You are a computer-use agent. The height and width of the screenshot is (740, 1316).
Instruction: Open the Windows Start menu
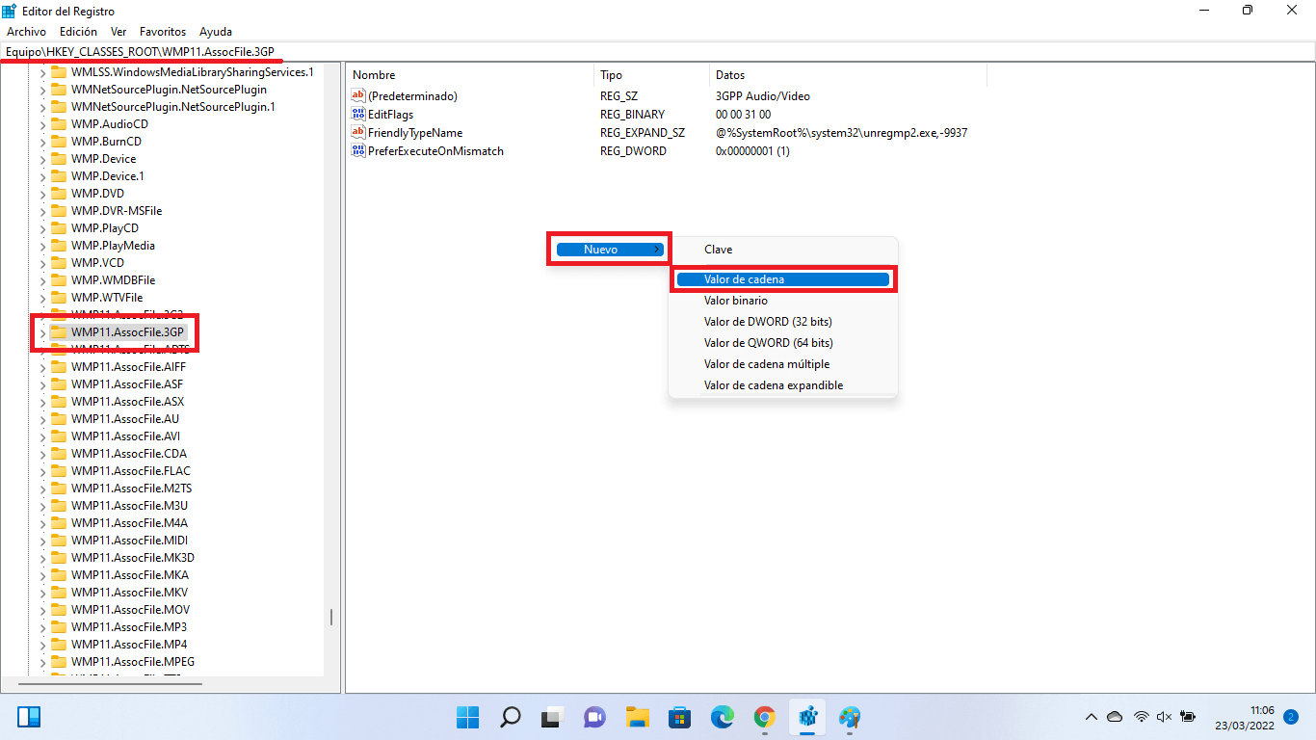[468, 717]
